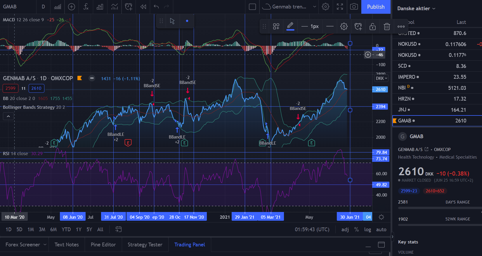Collapse the right sidebar panel arrow
Screen dimensions: 482x256
392,236
